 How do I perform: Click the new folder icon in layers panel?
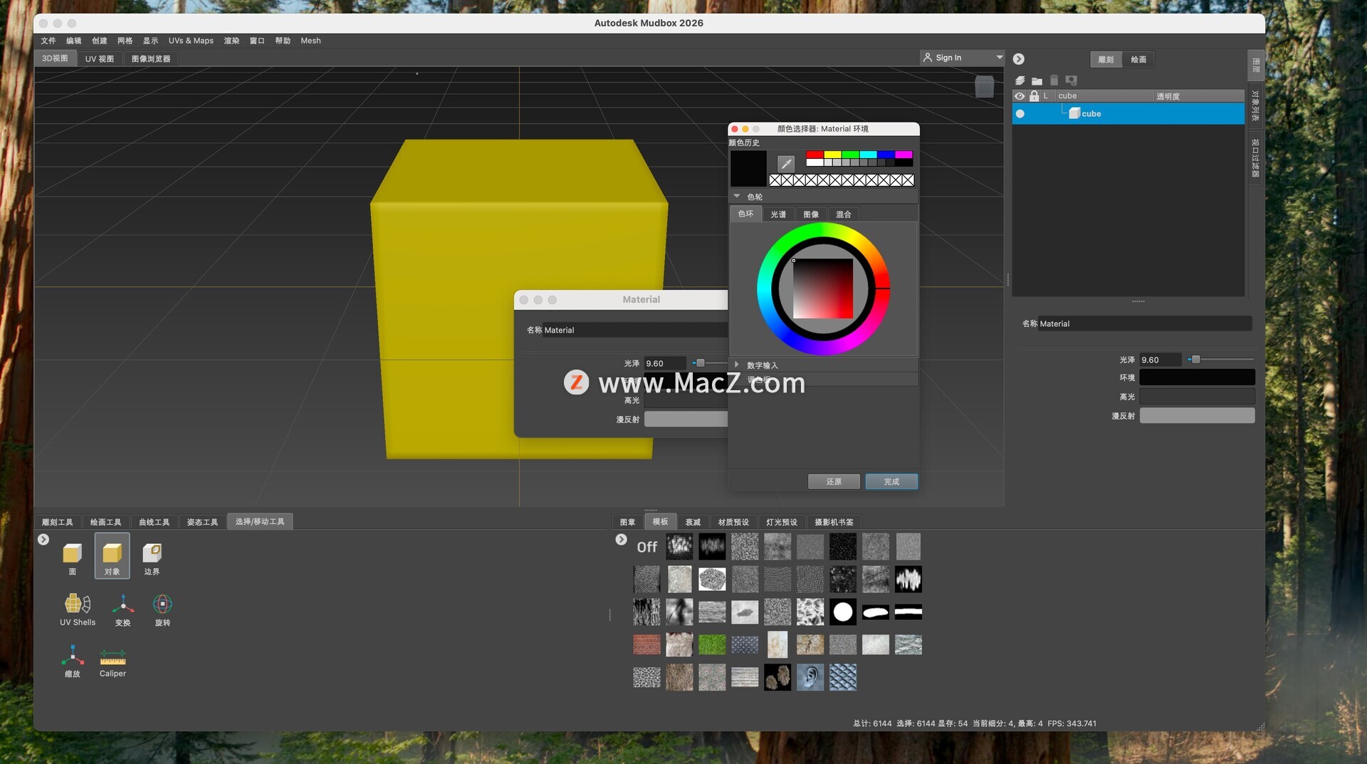[1037, 80]
